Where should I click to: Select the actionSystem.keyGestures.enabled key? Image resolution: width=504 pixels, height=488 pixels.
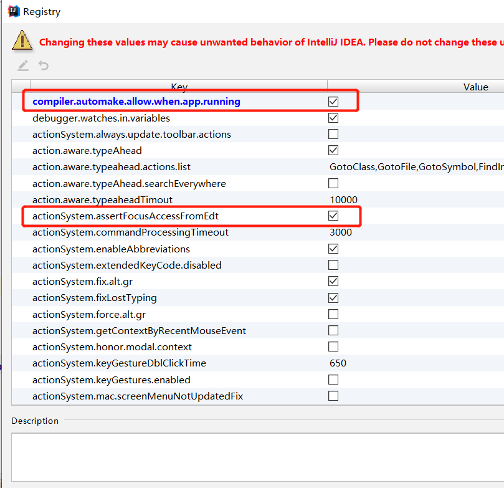[x=112, y=380]
